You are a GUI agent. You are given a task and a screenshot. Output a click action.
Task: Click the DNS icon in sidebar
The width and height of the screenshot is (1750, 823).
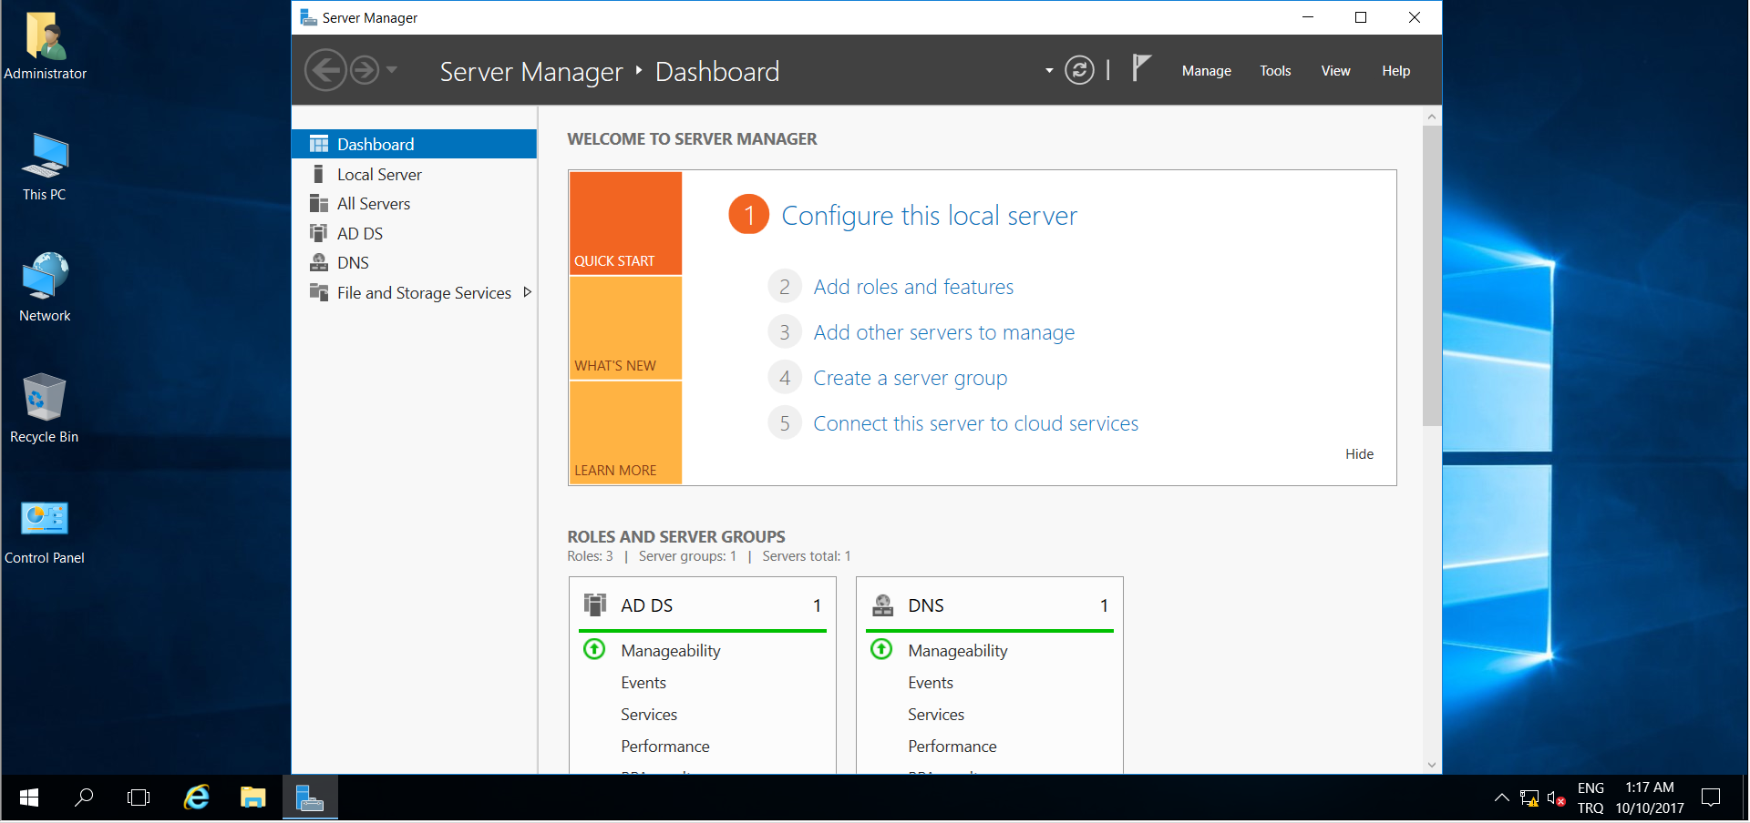click(x=319, y=262)
